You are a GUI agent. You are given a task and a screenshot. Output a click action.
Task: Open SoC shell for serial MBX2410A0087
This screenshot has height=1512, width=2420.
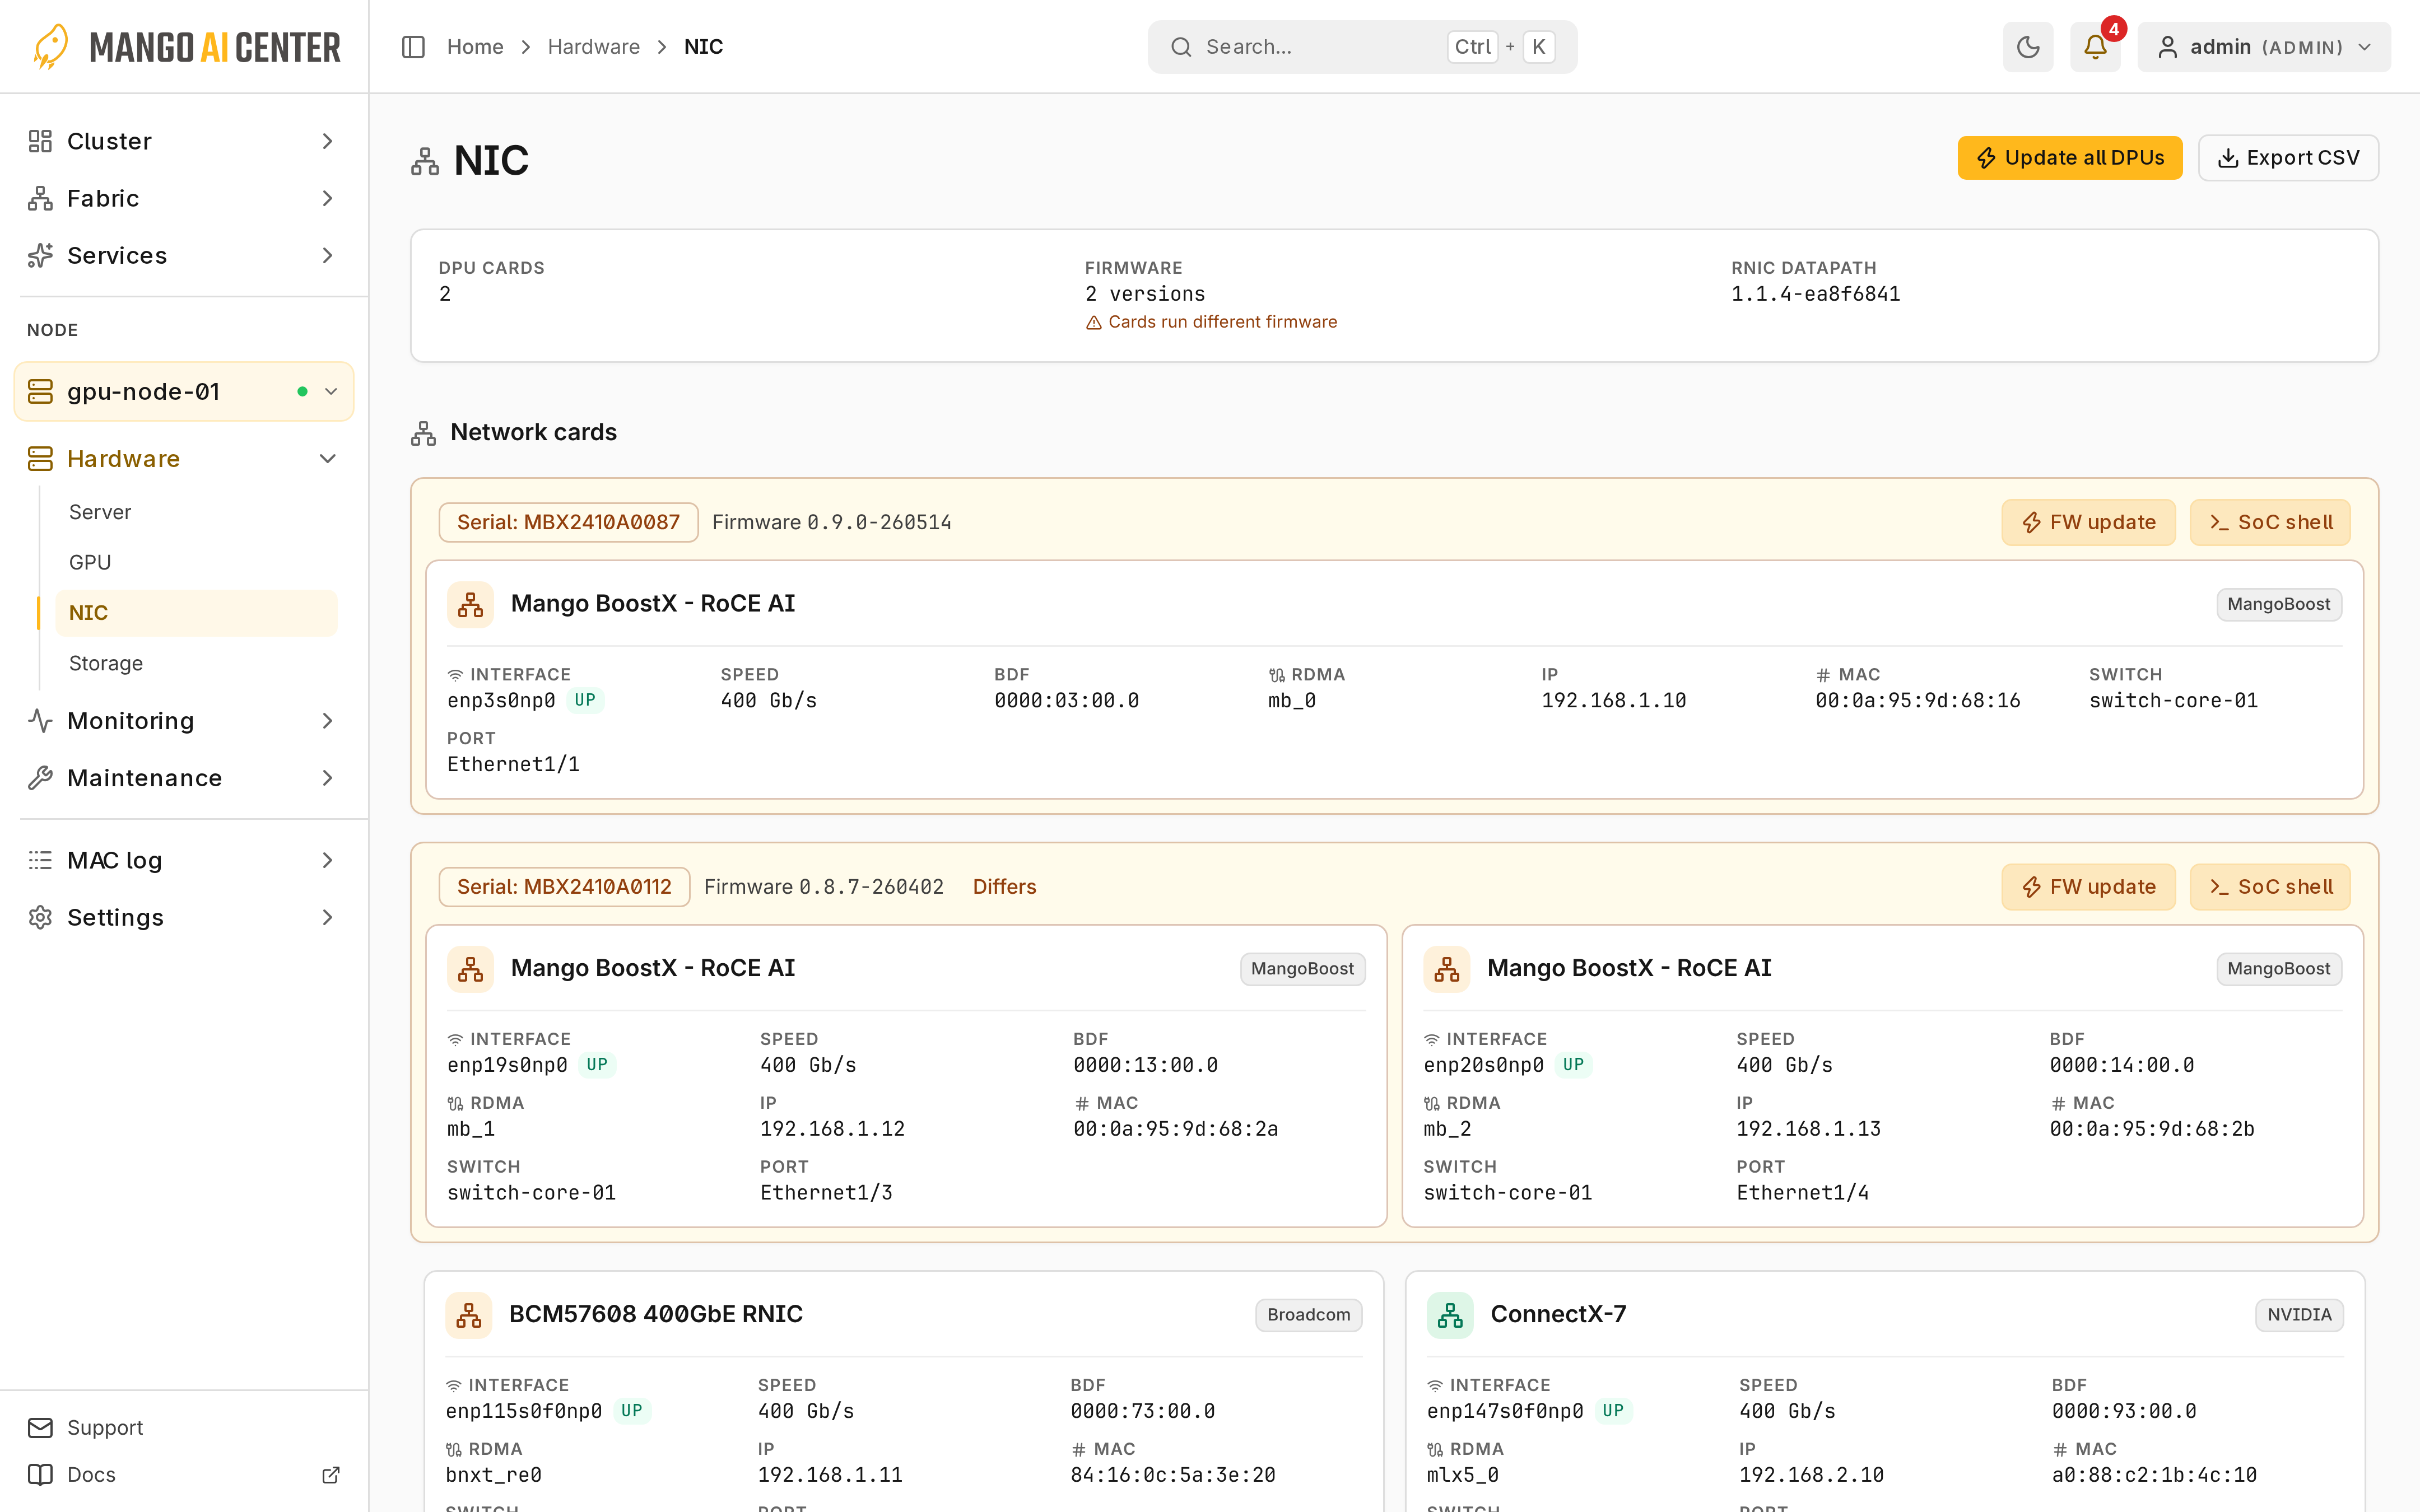[2270, 522]
